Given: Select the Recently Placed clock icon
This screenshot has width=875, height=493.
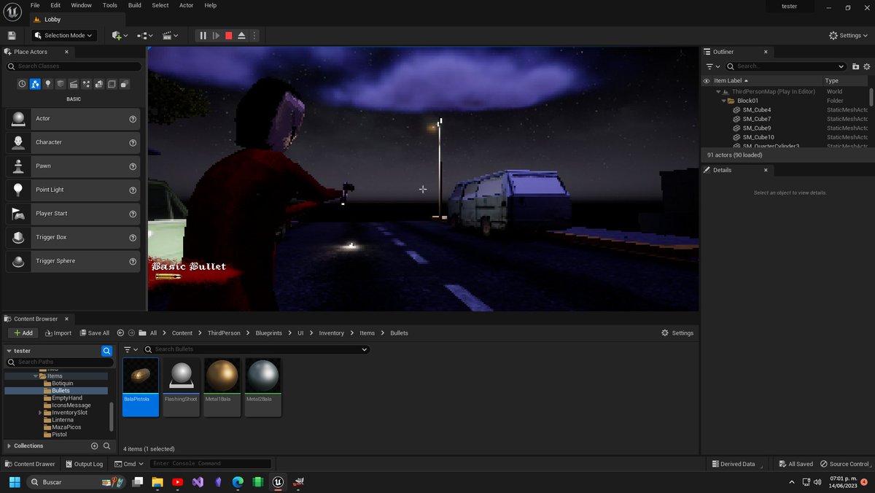Looking at the screenshot, I should pyautogui.click(x=22, y=84).
